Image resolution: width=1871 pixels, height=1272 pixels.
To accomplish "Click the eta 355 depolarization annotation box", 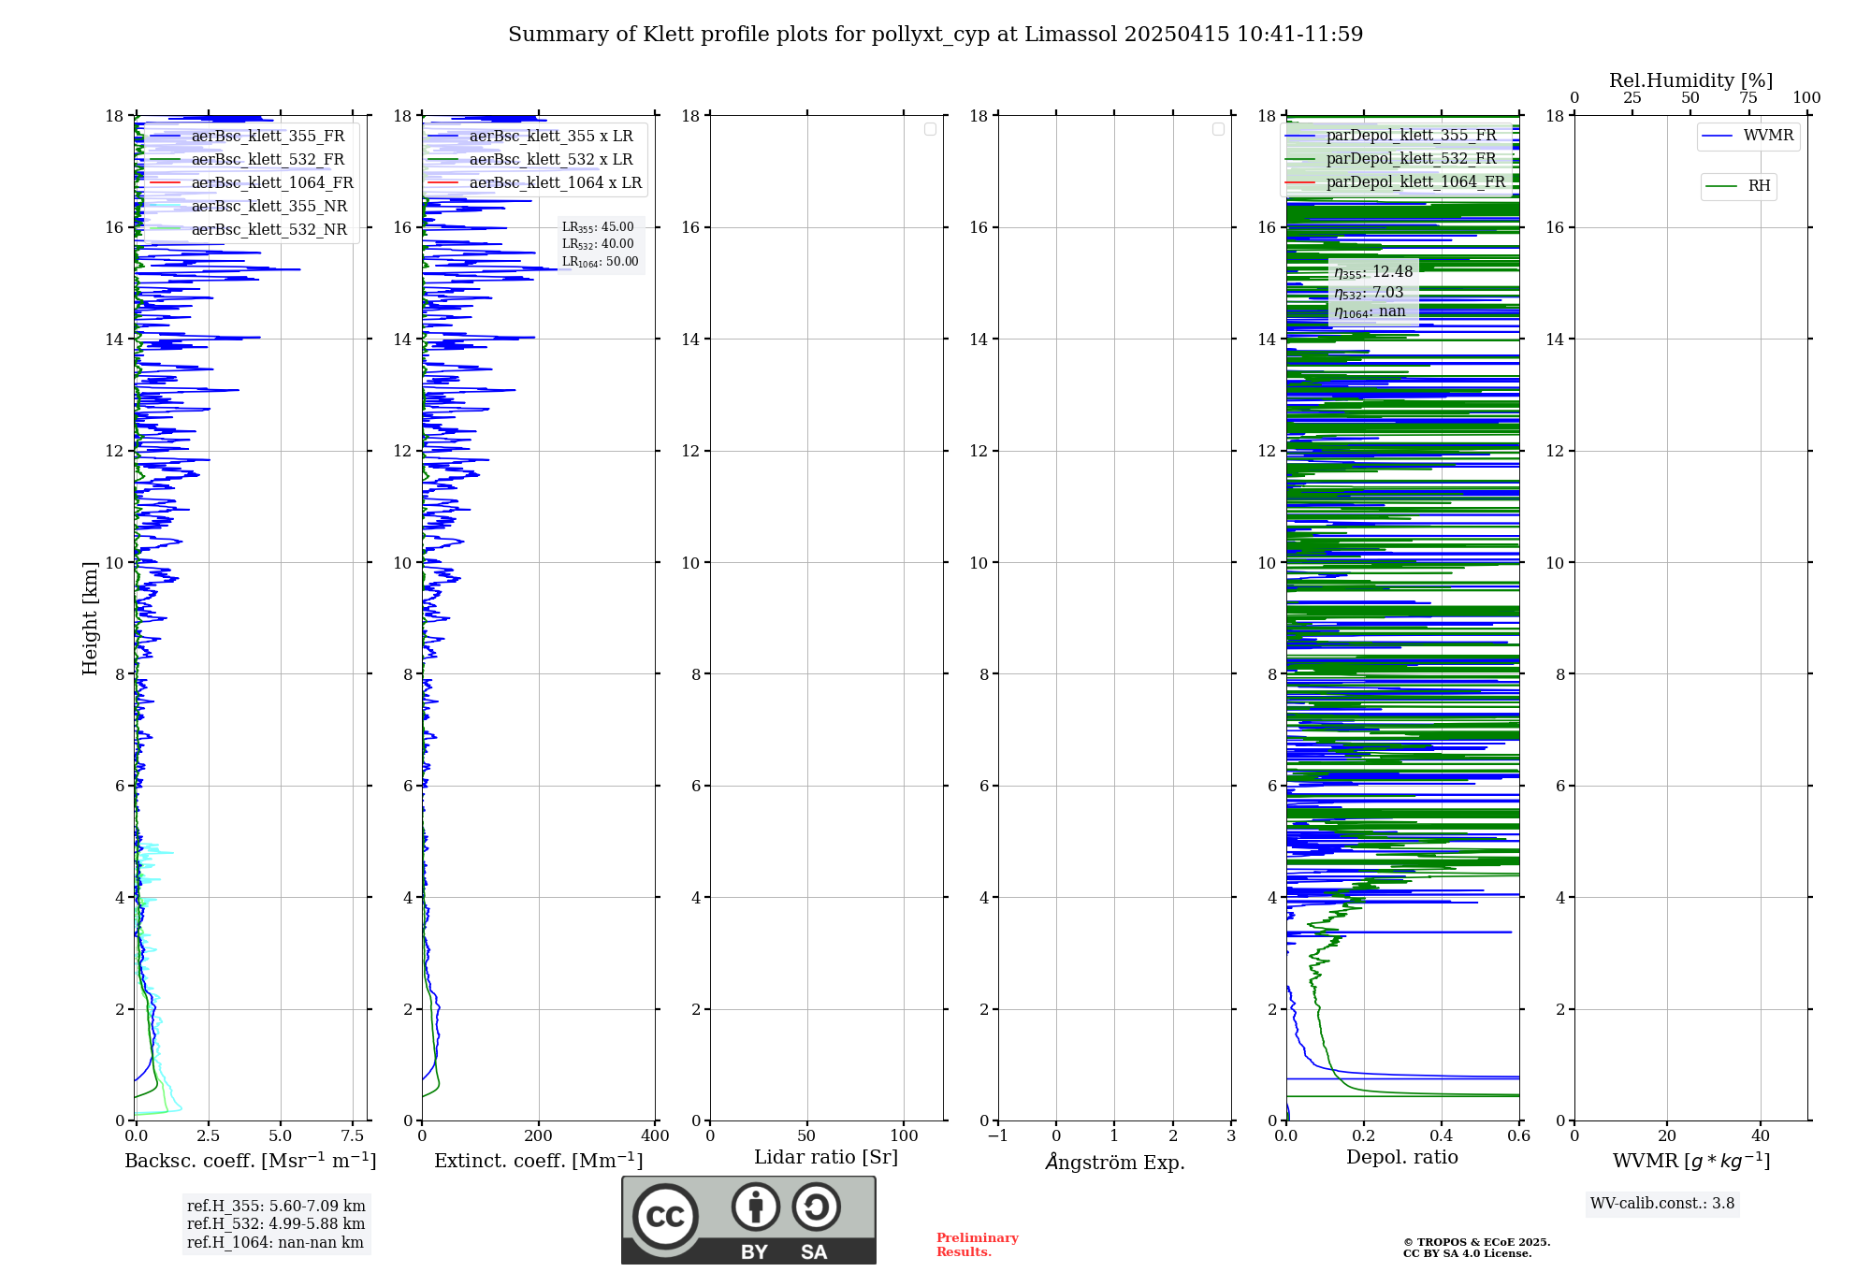I will [1372, 292].
